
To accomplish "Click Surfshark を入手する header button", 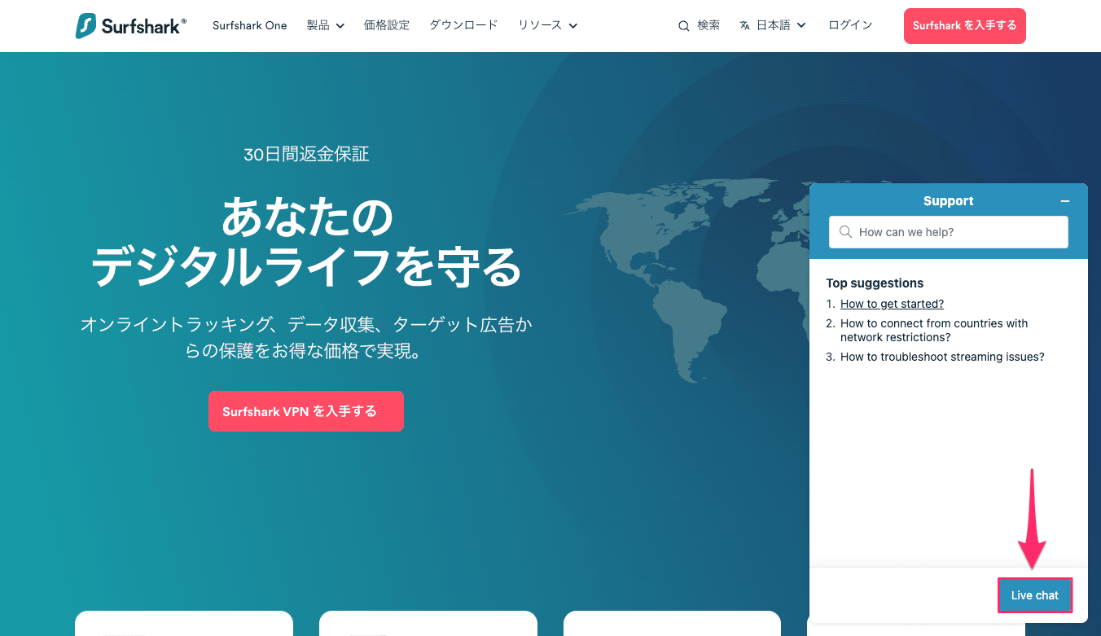I will click(x=965, y=26).
